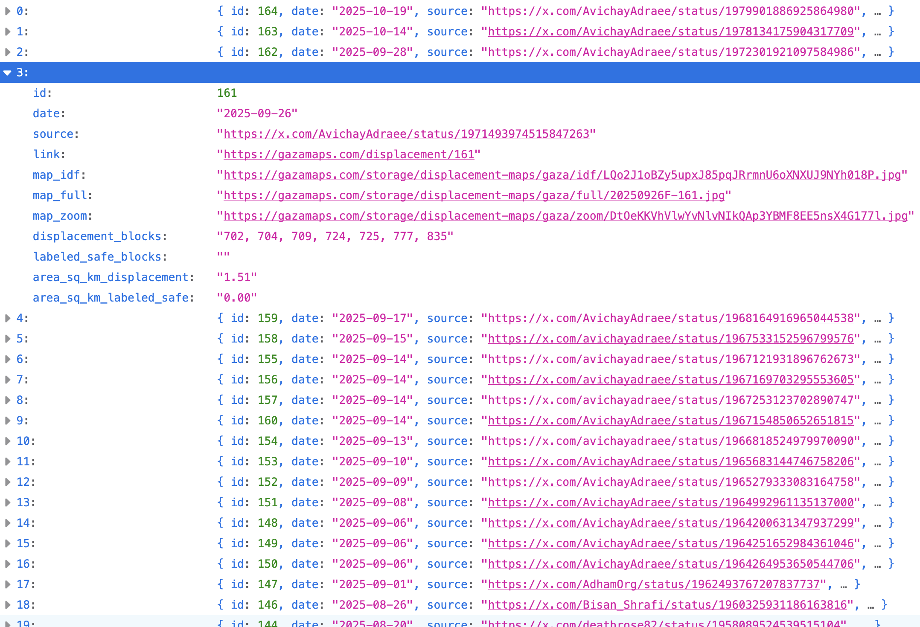Collapse the expanded row 3
This screenshot has width=920, height=627.
coord(8,73)
